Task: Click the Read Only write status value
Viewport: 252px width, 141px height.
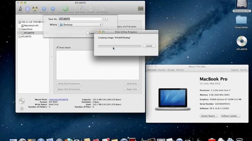Action: [54, 105]
